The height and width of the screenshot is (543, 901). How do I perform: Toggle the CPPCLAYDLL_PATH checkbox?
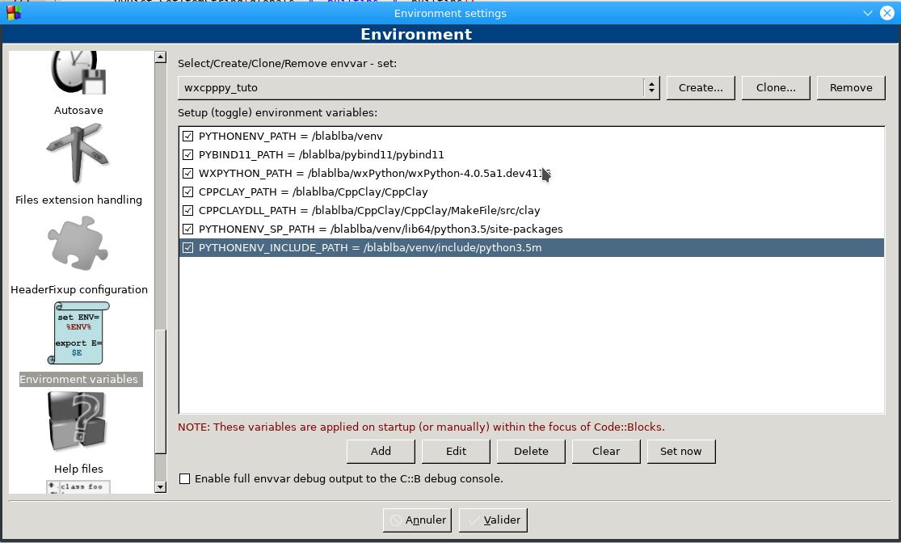[188, 210]
